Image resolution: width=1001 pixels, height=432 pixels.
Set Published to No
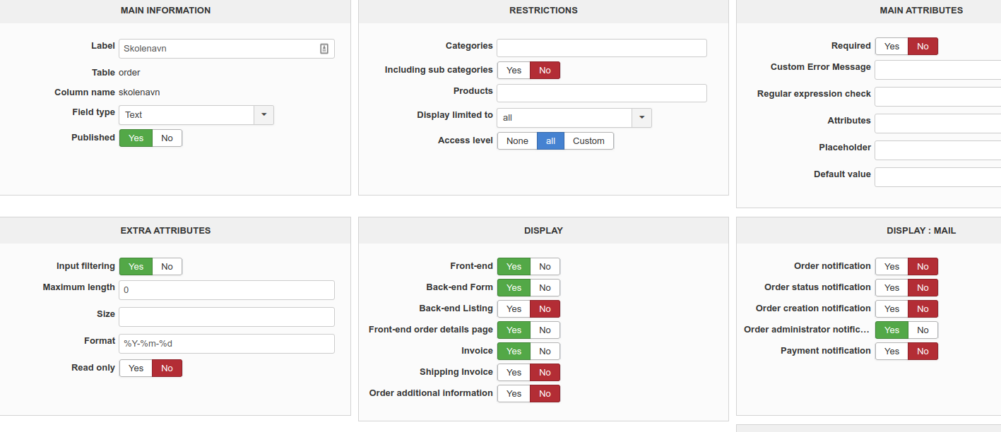tap(167, 138)
